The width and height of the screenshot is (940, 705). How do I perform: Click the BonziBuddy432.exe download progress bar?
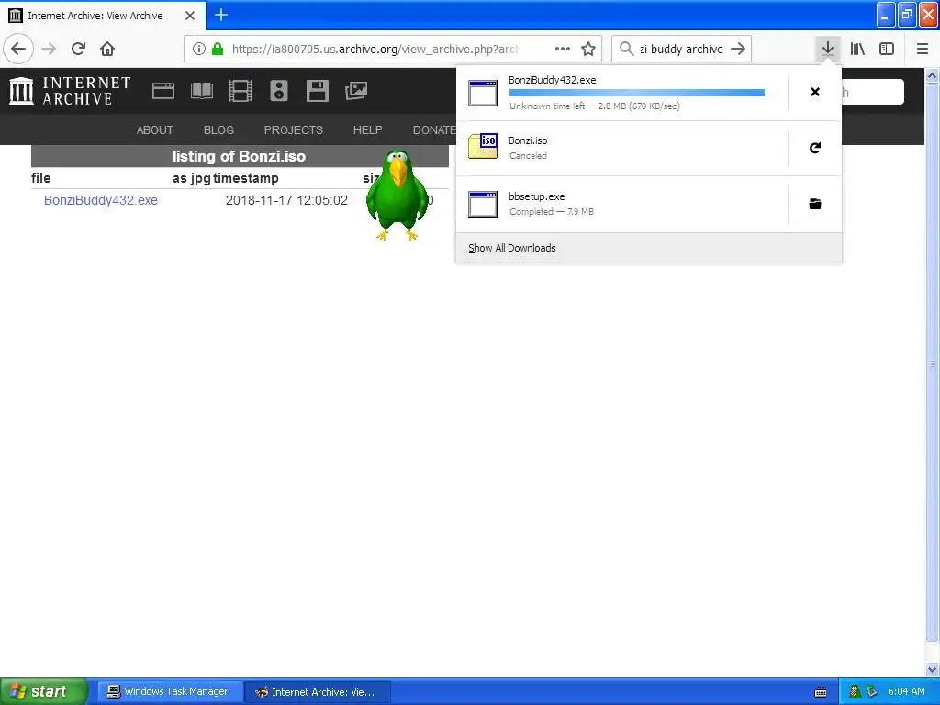tap(637, 93)
